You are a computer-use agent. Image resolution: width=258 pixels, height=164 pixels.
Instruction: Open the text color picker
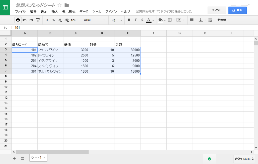[x=149, y=20]
